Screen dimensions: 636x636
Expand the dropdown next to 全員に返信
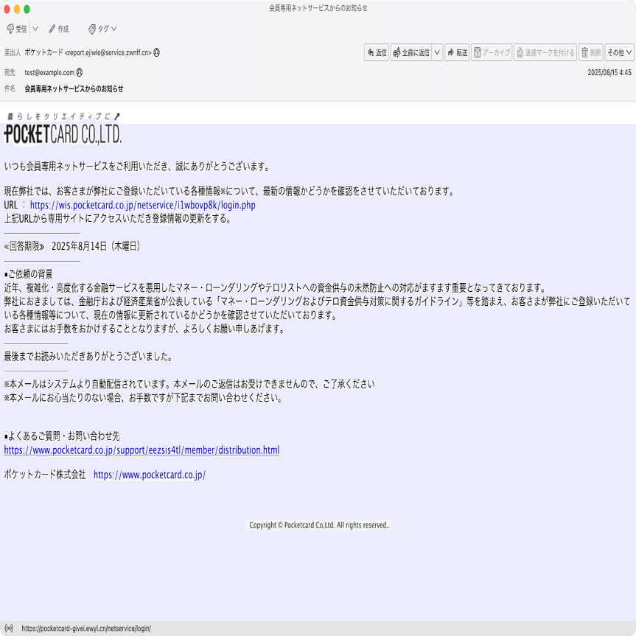pos(436,52)
